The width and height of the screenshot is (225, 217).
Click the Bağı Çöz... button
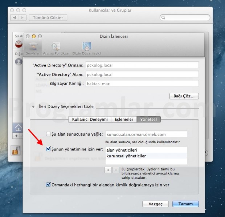(184, 96)
